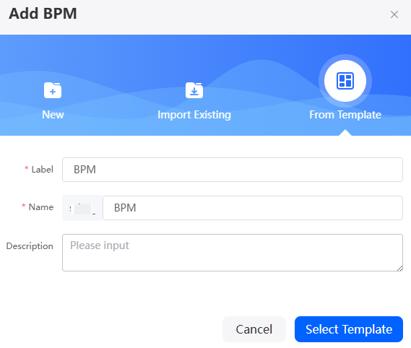Click the Select Template button
This screenshot has height=348, width=411.
(349, 329)
